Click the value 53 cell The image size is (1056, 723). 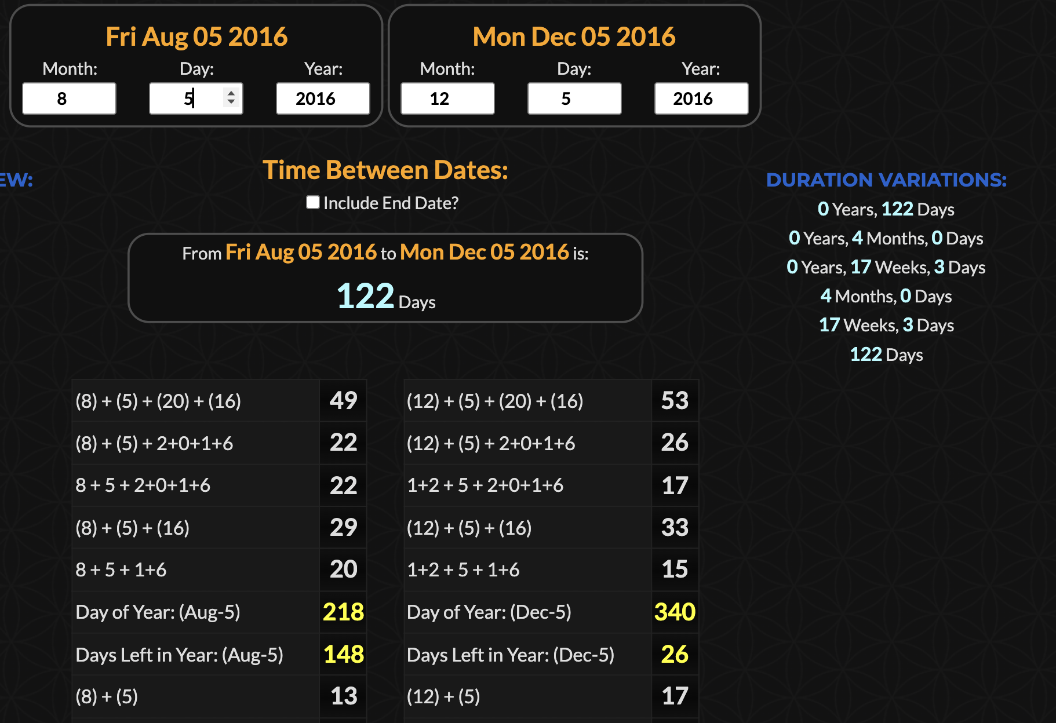coord(675,401)
